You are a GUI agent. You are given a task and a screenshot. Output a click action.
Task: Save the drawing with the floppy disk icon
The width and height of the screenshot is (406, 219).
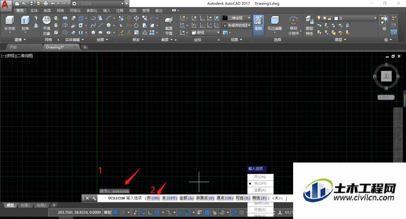coord(31,3)
